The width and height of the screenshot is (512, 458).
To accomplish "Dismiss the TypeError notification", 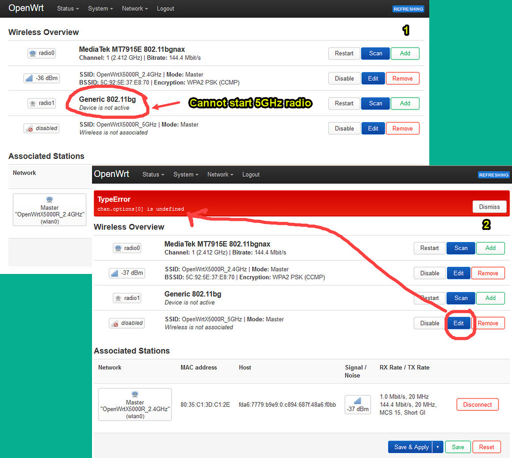I will point(489,206).
